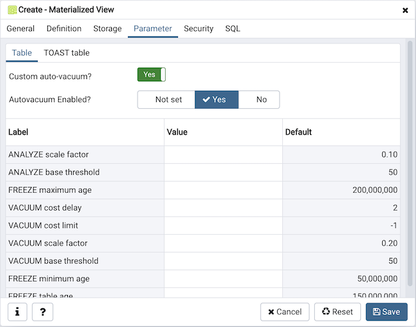Switch to the General tab

[20, 29]
